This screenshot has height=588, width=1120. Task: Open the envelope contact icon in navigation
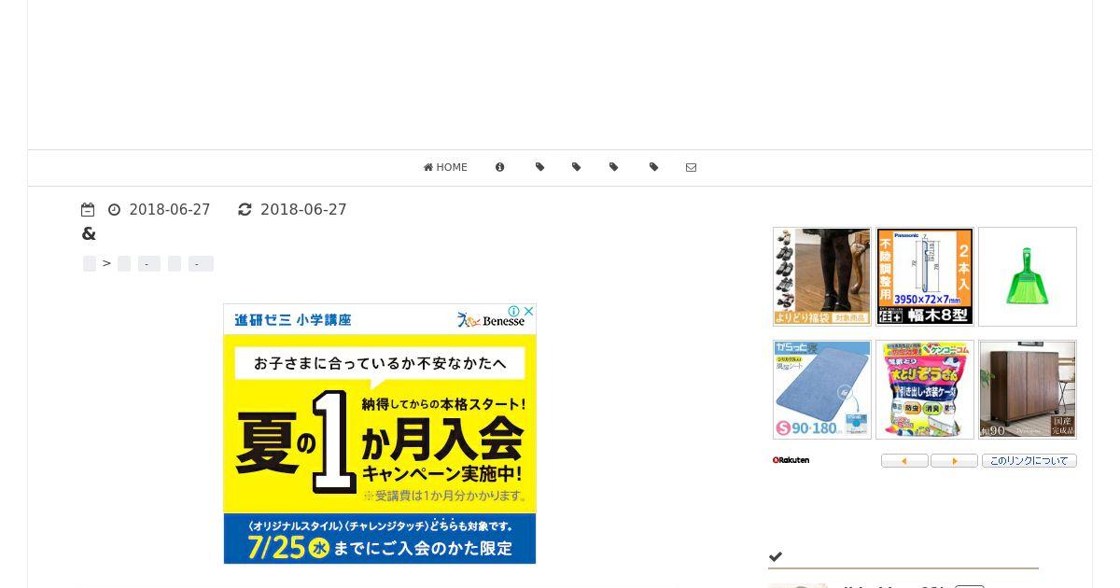coord(691,168)
